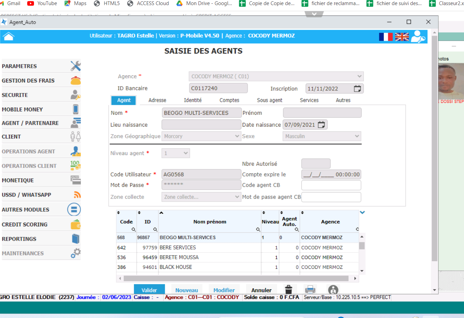Click the printer icon
The image size is (464, 318).
point(310,289)
